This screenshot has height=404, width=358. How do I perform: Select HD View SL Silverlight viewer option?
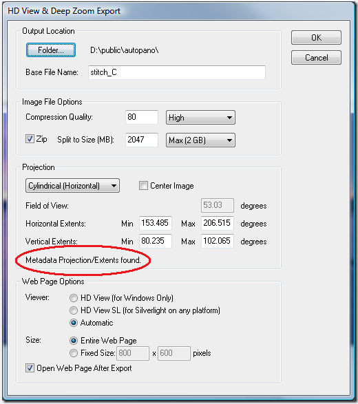(74, 310)
